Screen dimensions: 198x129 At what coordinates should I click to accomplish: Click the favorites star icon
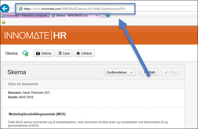[x=3, y=22]
